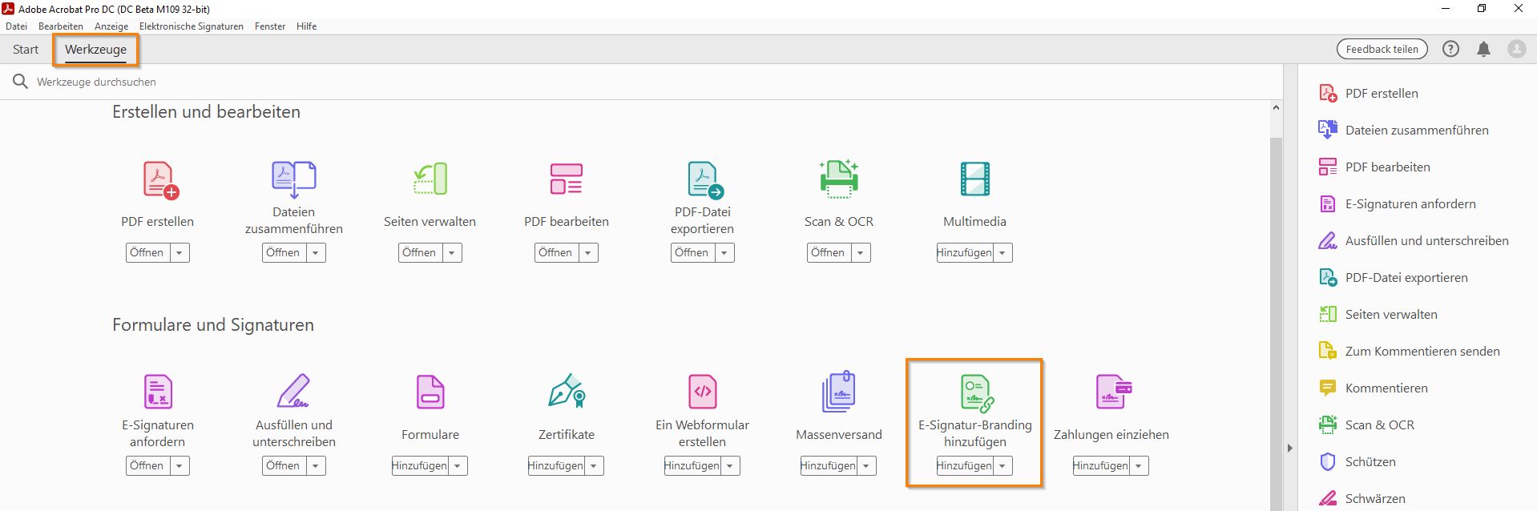The height and width of the screenshot is (511, 1537).
Task: Open the Hilfe menu
Action: coord(306,26)
